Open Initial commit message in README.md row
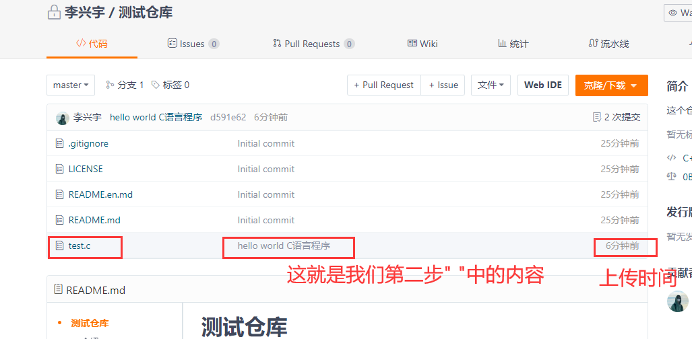This screenshot has width=692, height=339. point(266,220)
